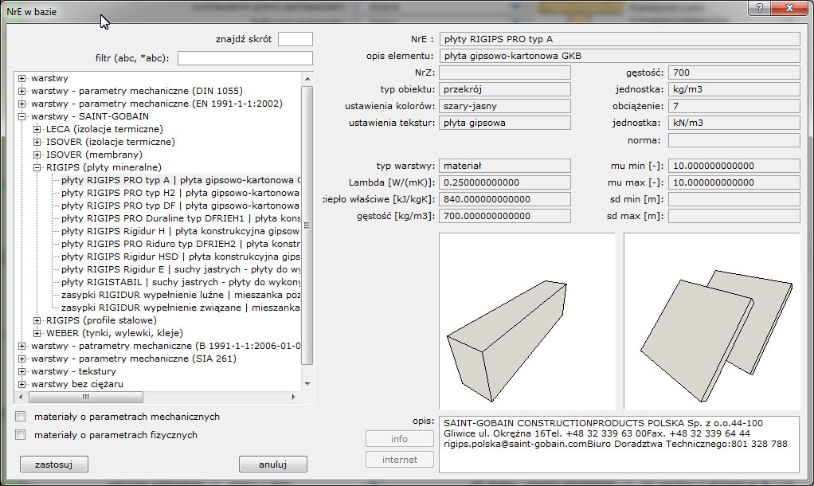Click the 'Lambda [W/(mK)]' field

click(x=505, y=182)
